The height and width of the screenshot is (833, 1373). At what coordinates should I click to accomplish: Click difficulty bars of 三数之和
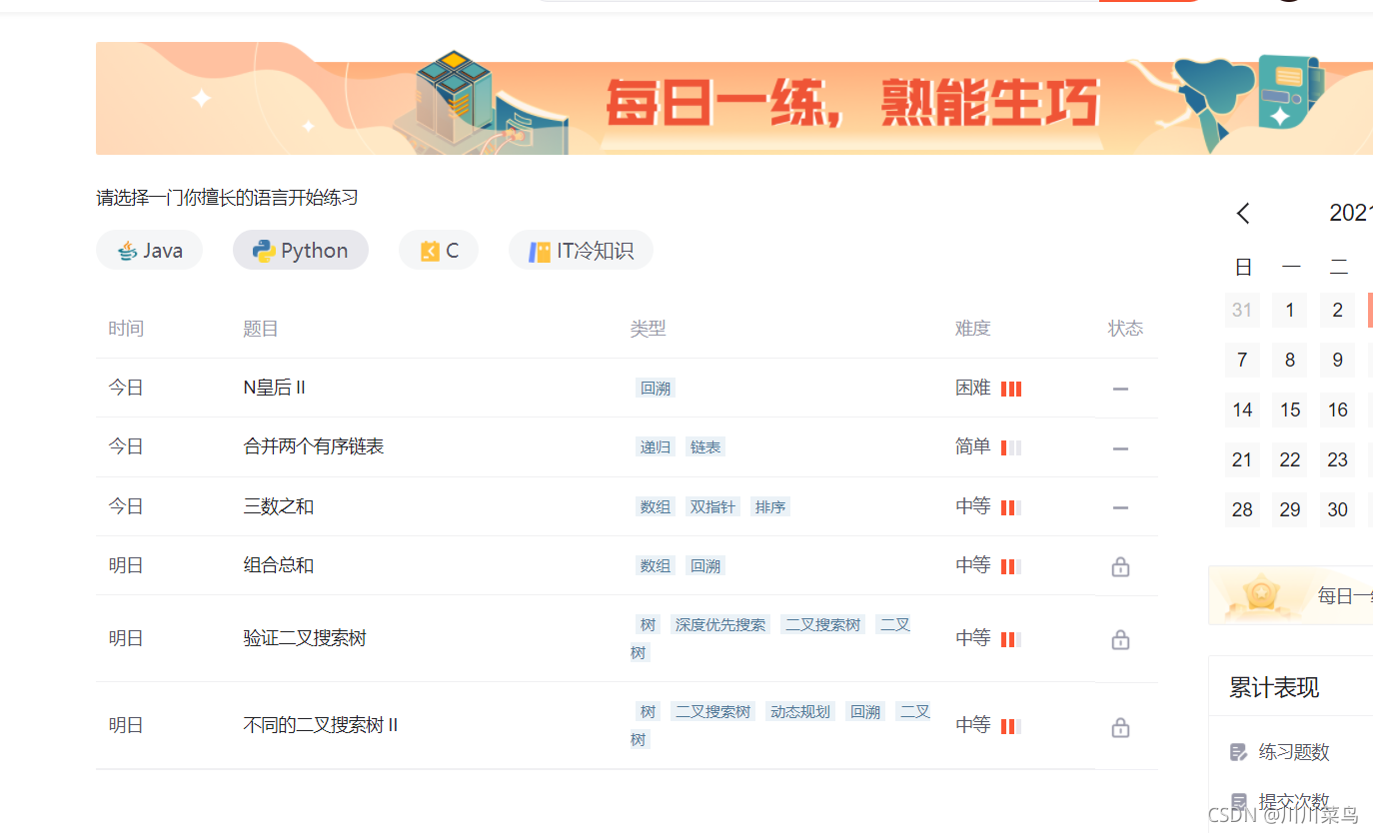(1011, 507)
